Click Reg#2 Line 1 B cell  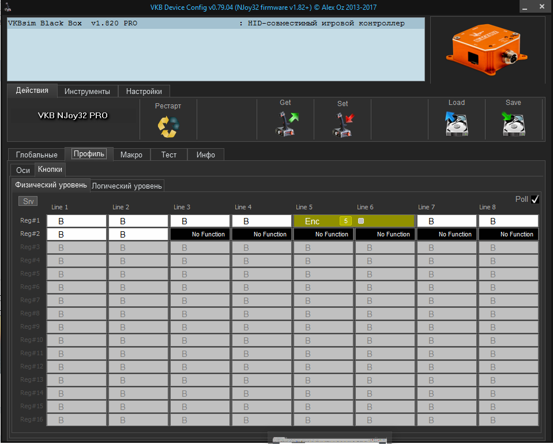(77, 234)
